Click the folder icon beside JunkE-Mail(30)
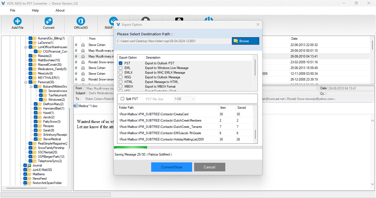Image resolution: width=376 pixels, height=198 pixels. pyautogui.click(x=29, y=170)
